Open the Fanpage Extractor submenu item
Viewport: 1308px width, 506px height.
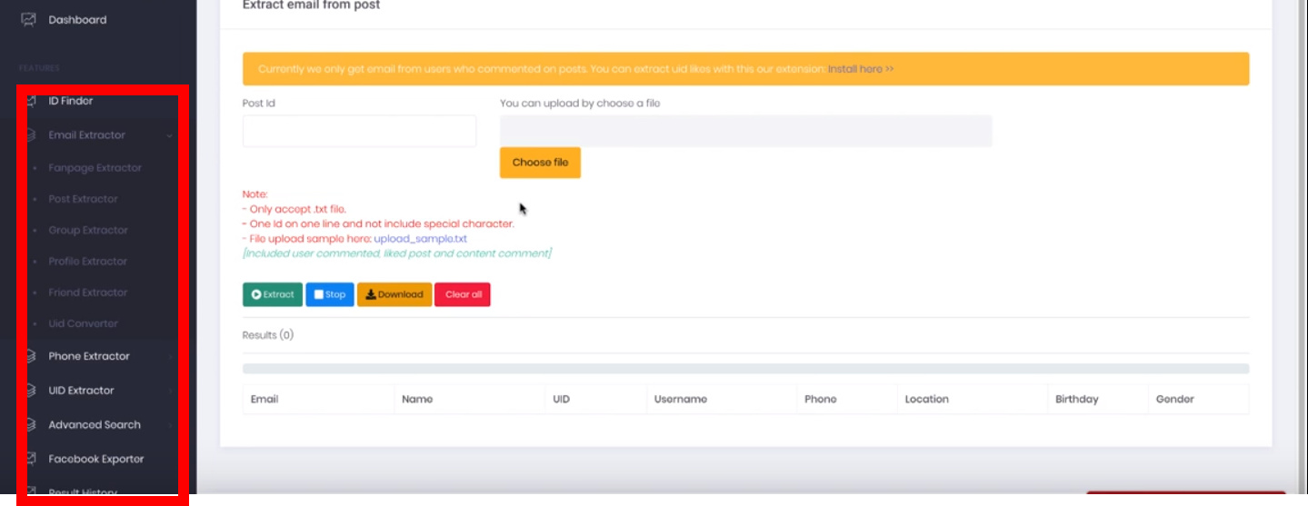[x=95, y=168]
